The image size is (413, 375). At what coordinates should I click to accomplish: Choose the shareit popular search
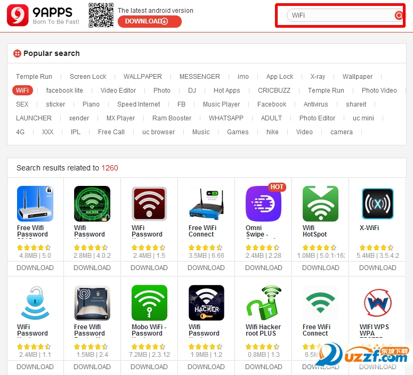356,104
